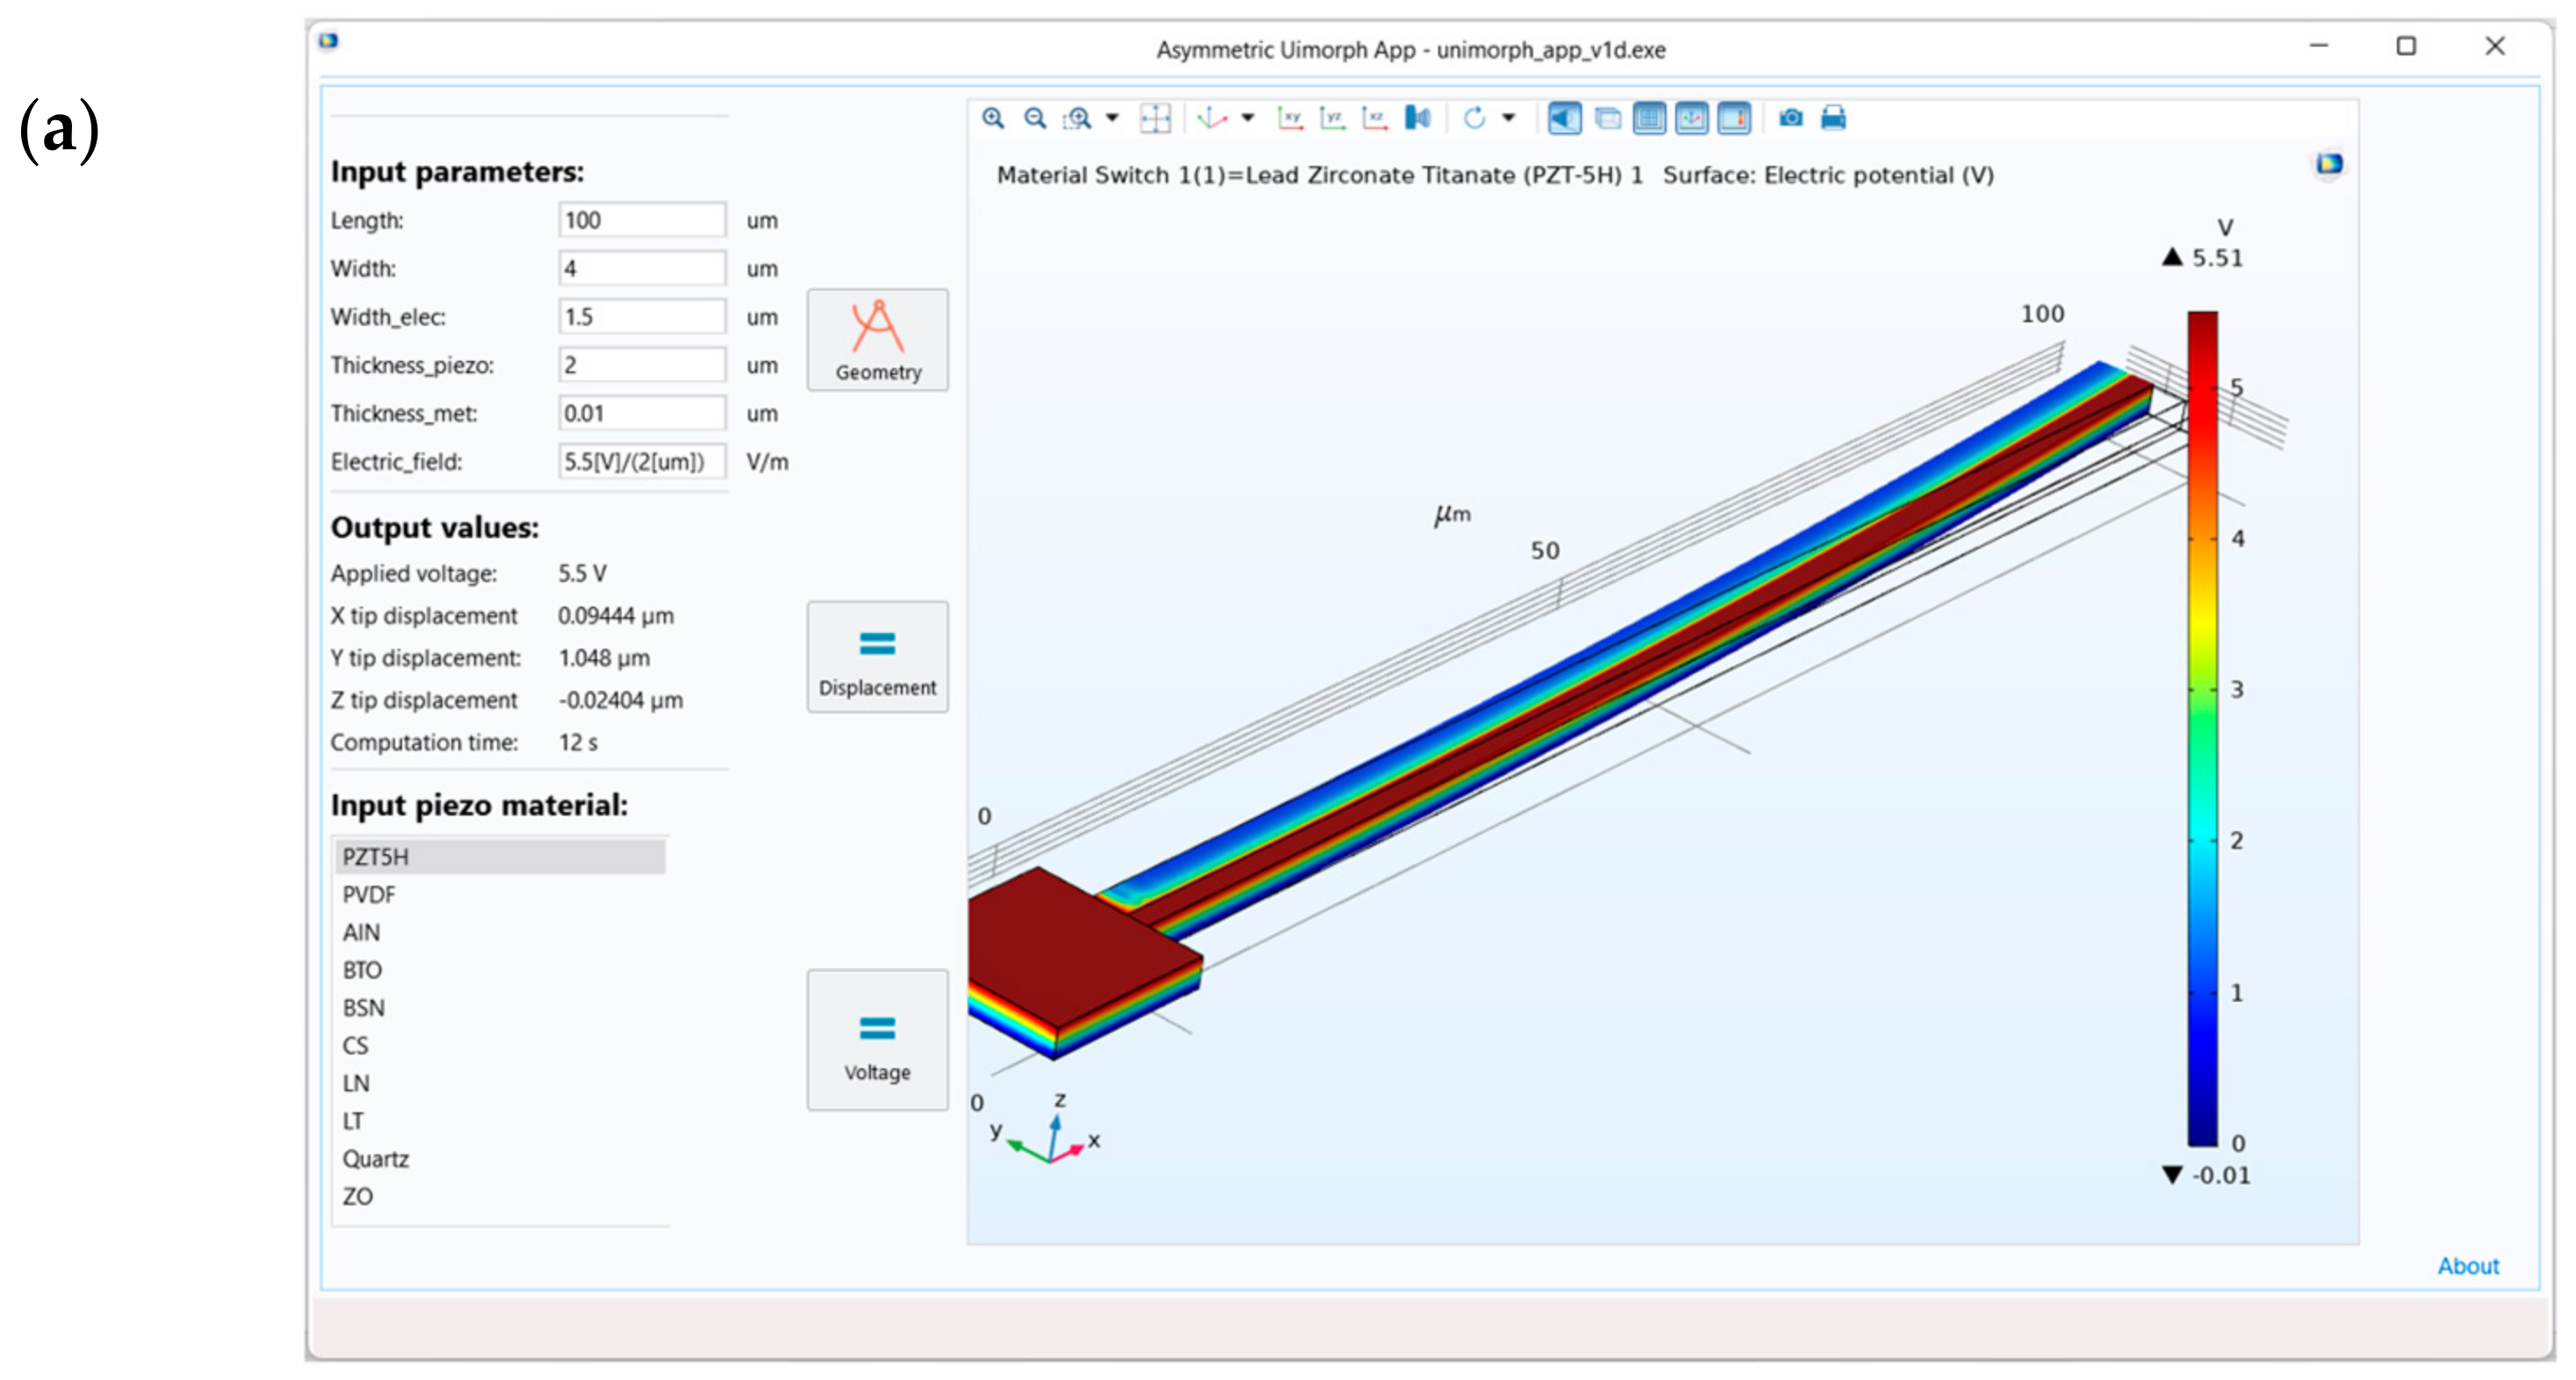Viewport: 2576px width, 1380px height.
Task: Switch to the XY plane view
Action: 1289,118
